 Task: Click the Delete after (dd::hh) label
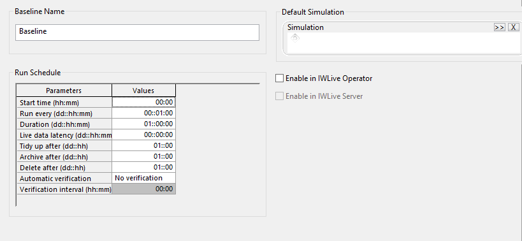pyautogui.click(x=53, y=168)
